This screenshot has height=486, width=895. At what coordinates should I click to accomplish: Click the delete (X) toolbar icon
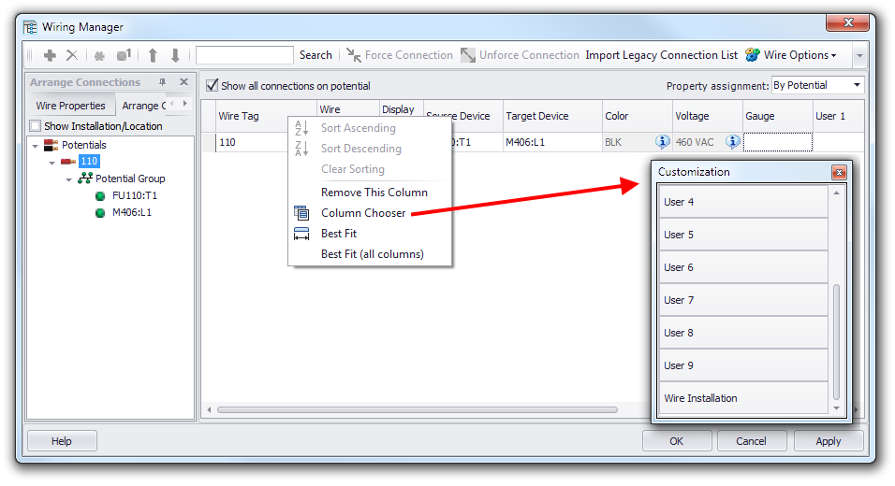tap(72, 55)
